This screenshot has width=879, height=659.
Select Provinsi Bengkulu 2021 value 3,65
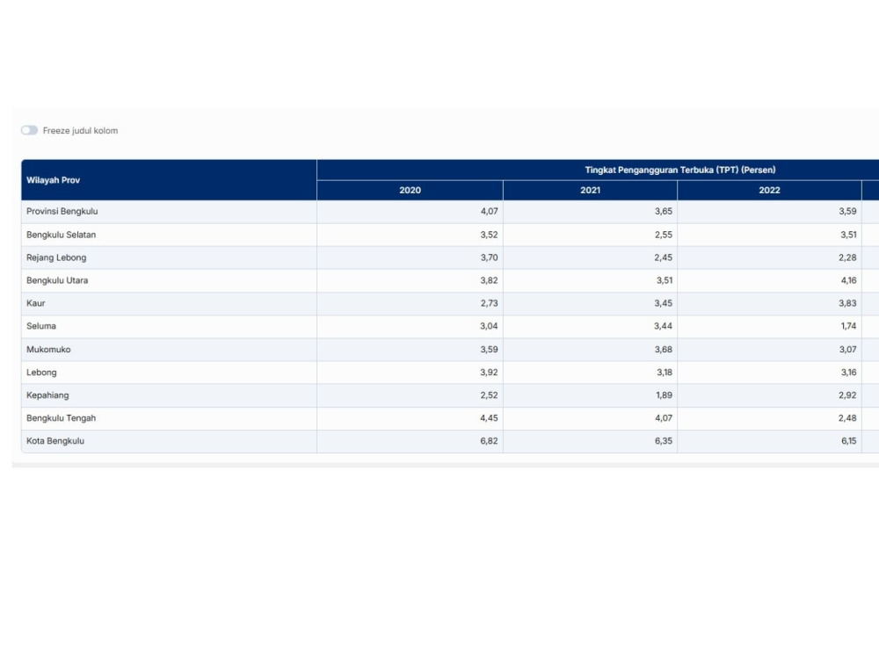coord(663,211)
